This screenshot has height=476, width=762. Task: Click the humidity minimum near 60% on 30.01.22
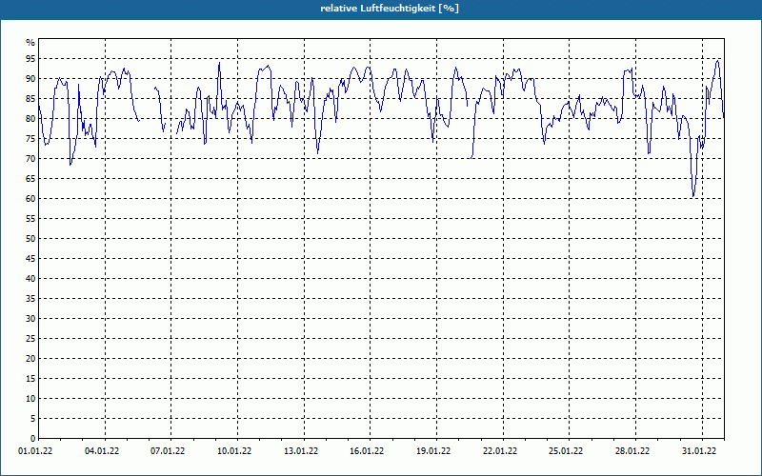coord(693,196)
